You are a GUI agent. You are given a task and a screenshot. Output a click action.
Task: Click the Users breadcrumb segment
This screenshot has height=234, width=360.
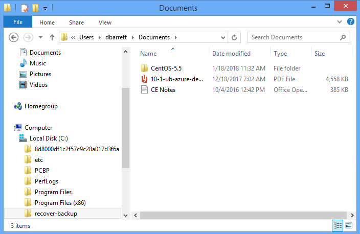coord(86,37)
